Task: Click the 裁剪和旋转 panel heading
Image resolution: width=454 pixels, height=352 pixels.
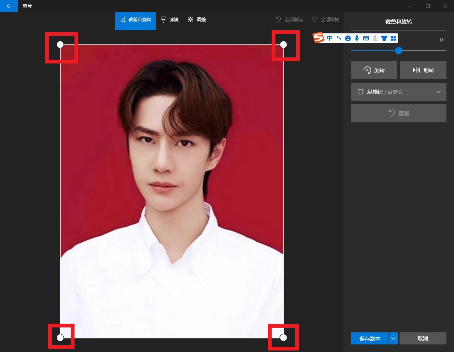Action: (399, 22)
